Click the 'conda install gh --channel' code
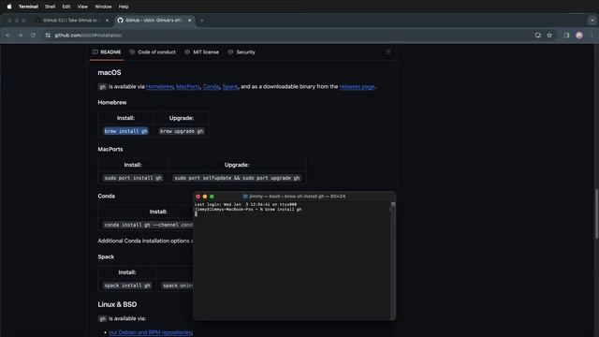 (148, 225)
